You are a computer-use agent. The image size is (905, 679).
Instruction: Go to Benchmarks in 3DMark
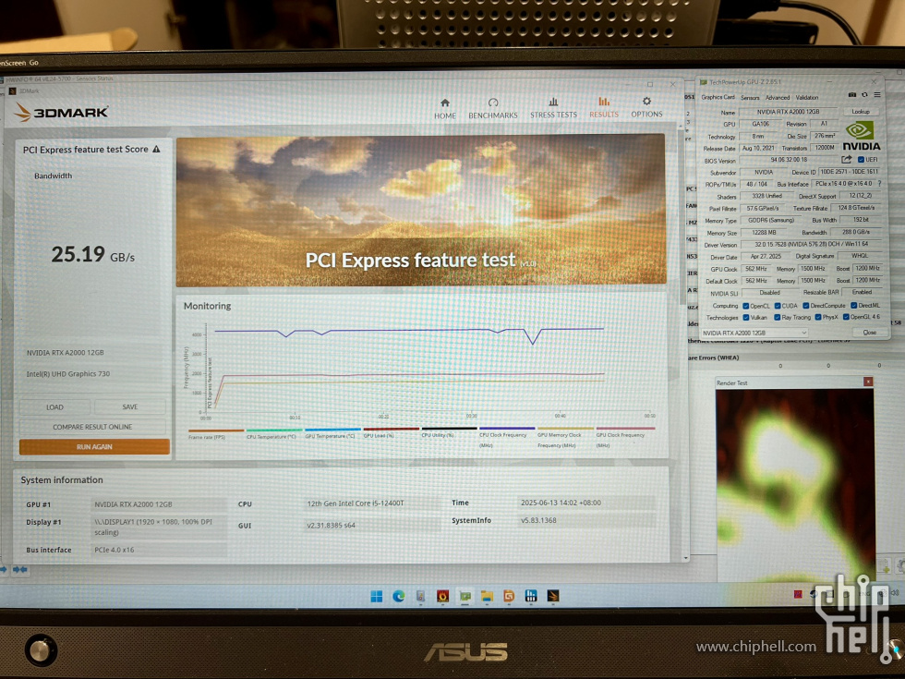coord(493,108)
